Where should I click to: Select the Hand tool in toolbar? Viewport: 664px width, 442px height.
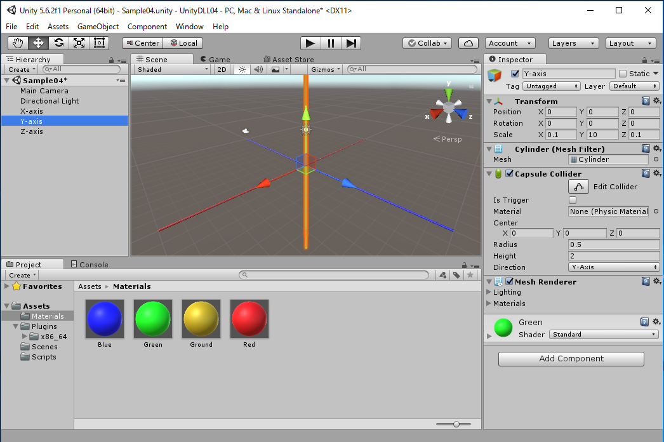[18, 43]
